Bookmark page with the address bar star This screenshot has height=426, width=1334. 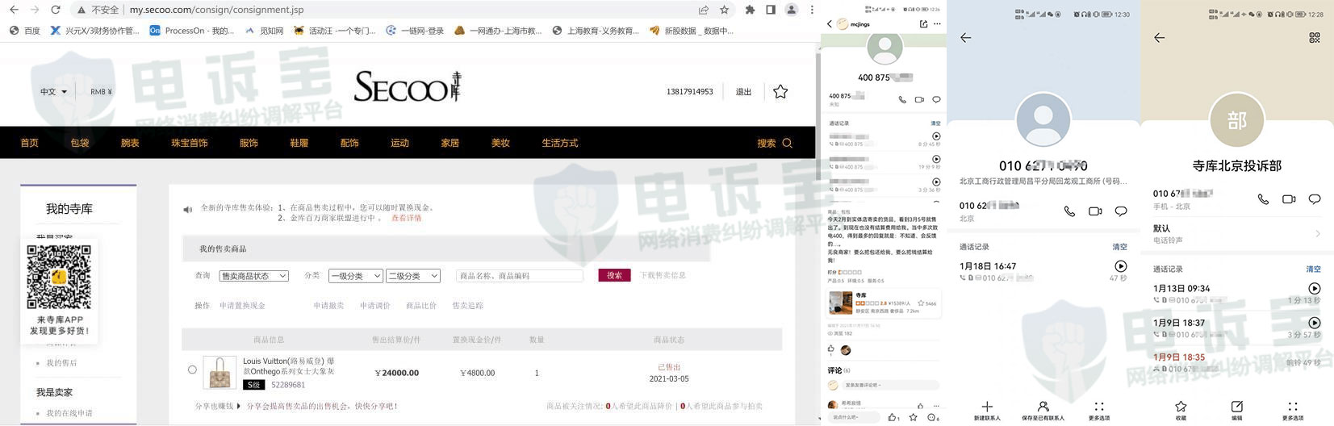click(724, 10)
